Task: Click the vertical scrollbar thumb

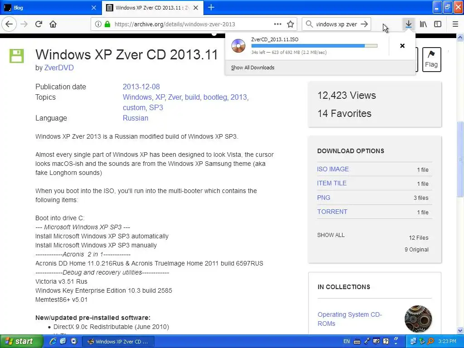Action: click(x=460, y=159)
